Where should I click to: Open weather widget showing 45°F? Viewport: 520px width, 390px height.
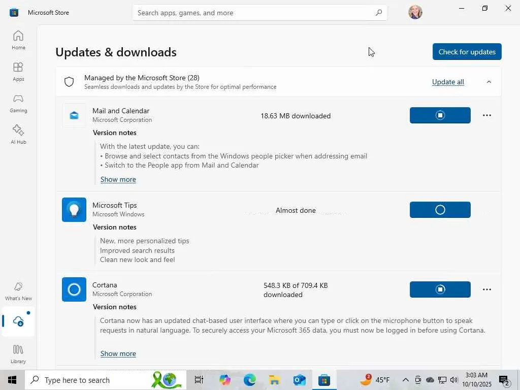click(x=375, y=380)
